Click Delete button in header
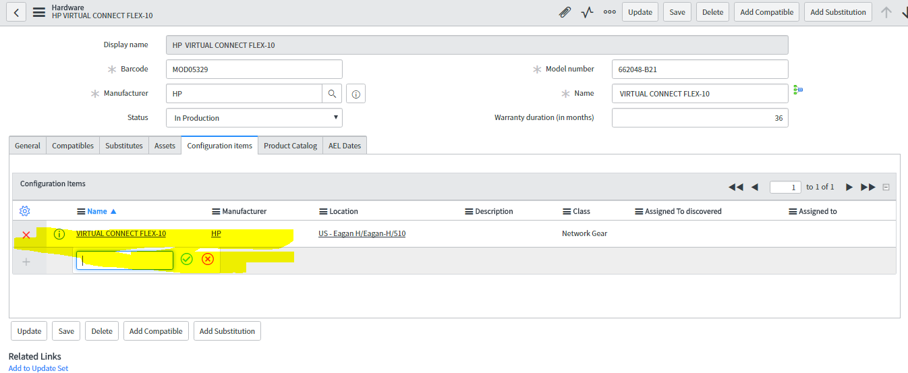908x373 pixels. point(713,12)
